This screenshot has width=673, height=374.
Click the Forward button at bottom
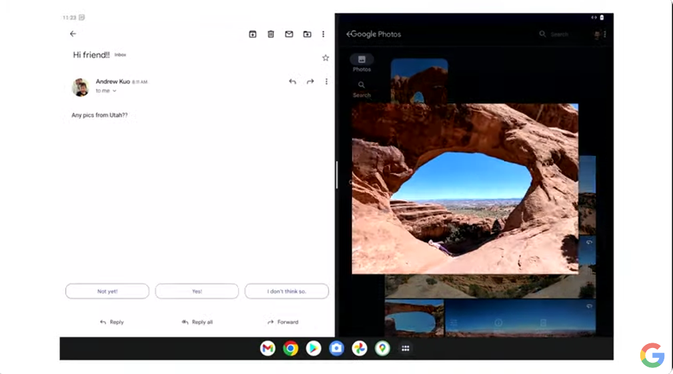[x=282, y=322]
